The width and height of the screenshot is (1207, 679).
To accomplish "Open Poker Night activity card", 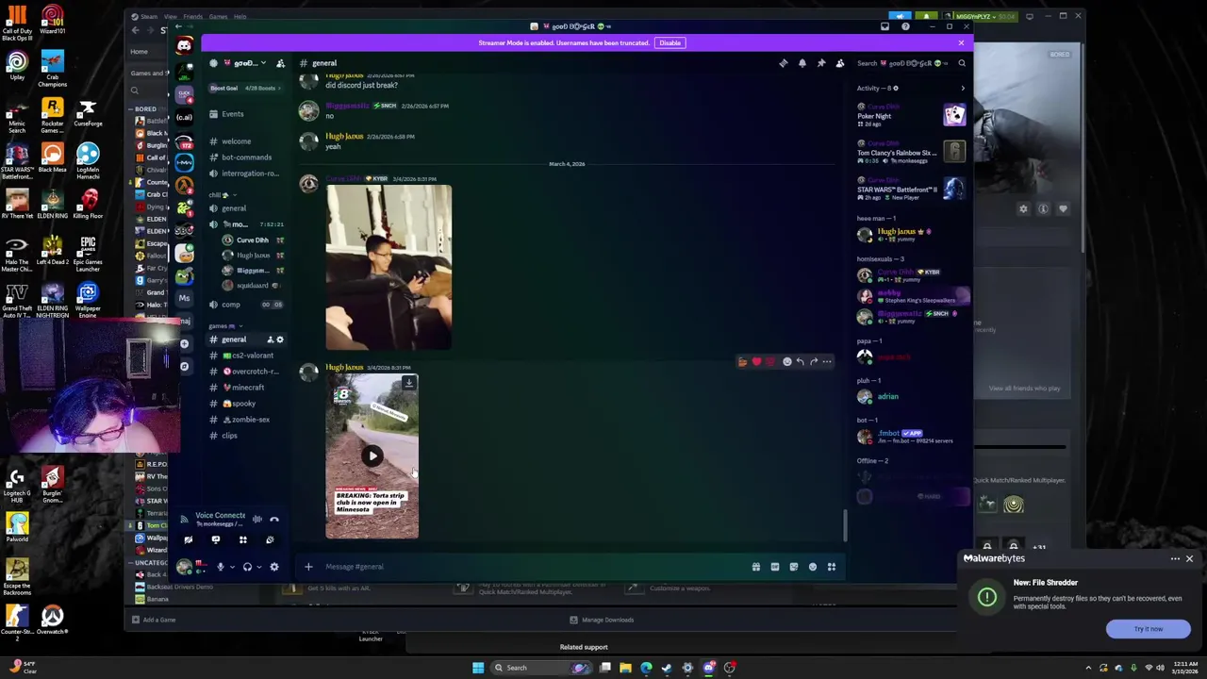I will point(911,116).
